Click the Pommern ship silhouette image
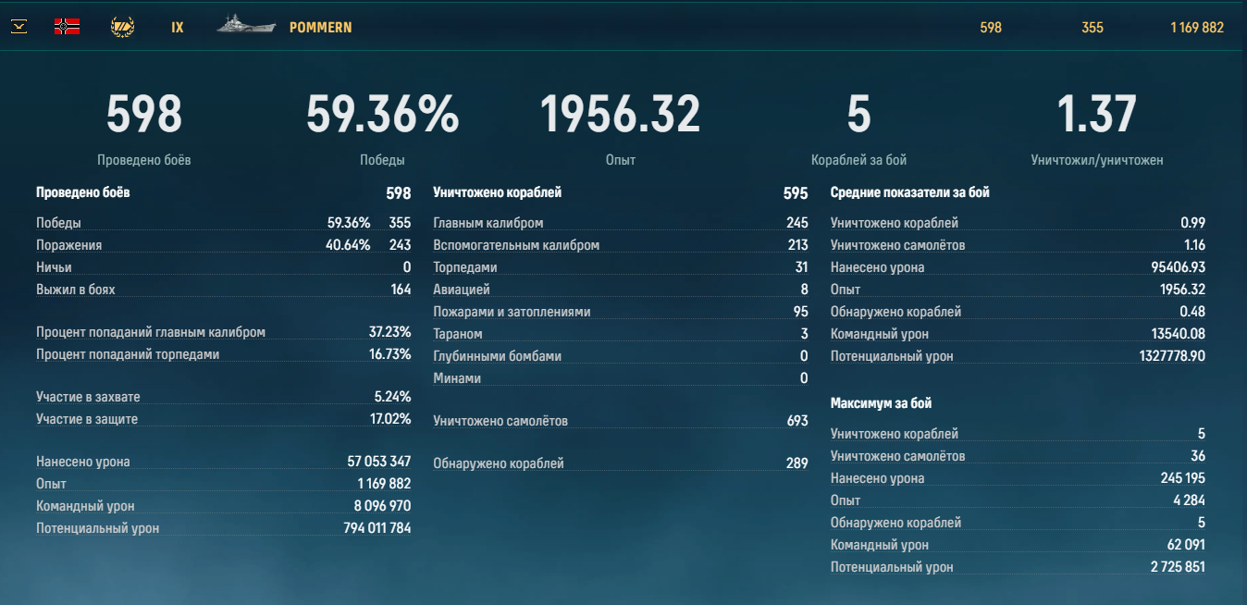 pyautogui.click(x=246, y=27)
